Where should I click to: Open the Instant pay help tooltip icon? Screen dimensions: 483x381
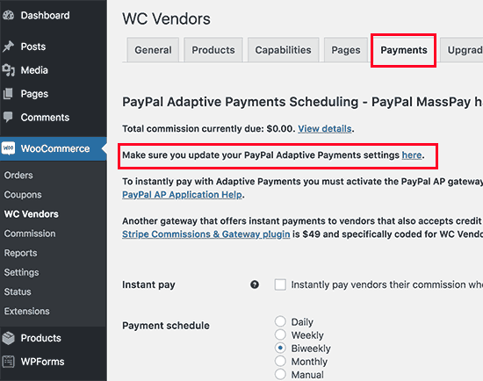(255, 284)
